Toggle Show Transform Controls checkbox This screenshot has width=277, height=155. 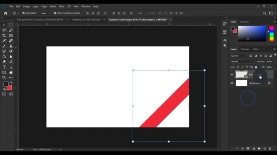(55, 13)
